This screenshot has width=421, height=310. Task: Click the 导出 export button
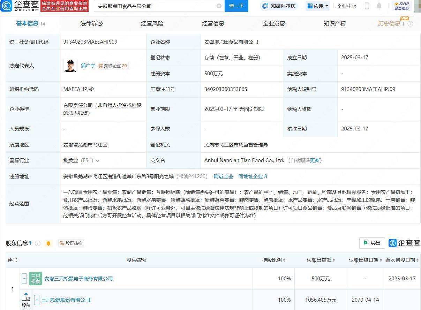point(372,243)
